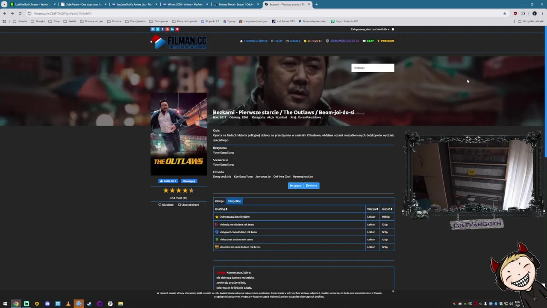Image resolution: width=547 pixels, height=308 pixels.
Task: Open the browser extensions puzzle icon
Action: pyautogui.click(x=523, y=13)
